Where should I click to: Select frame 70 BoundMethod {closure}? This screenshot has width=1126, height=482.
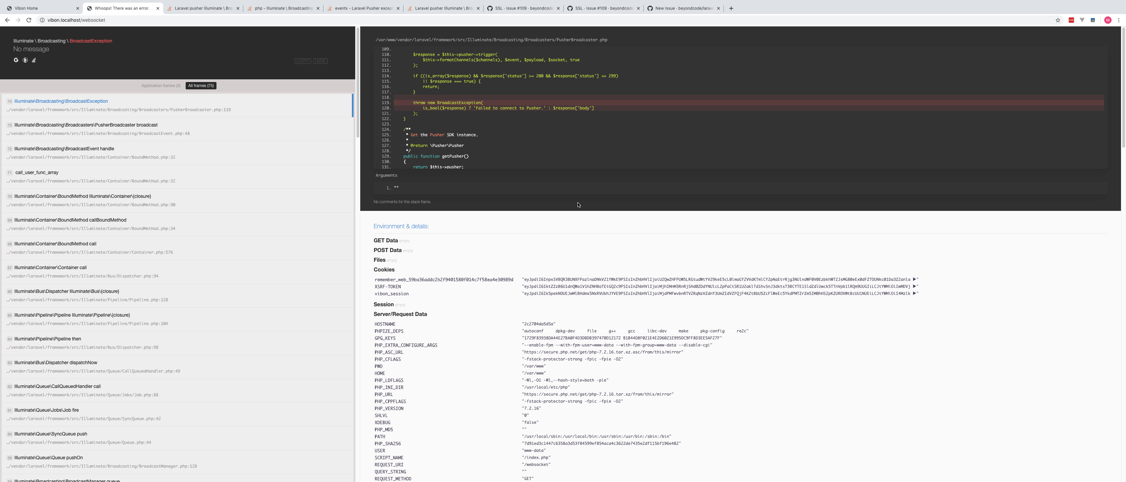(177, 200)
